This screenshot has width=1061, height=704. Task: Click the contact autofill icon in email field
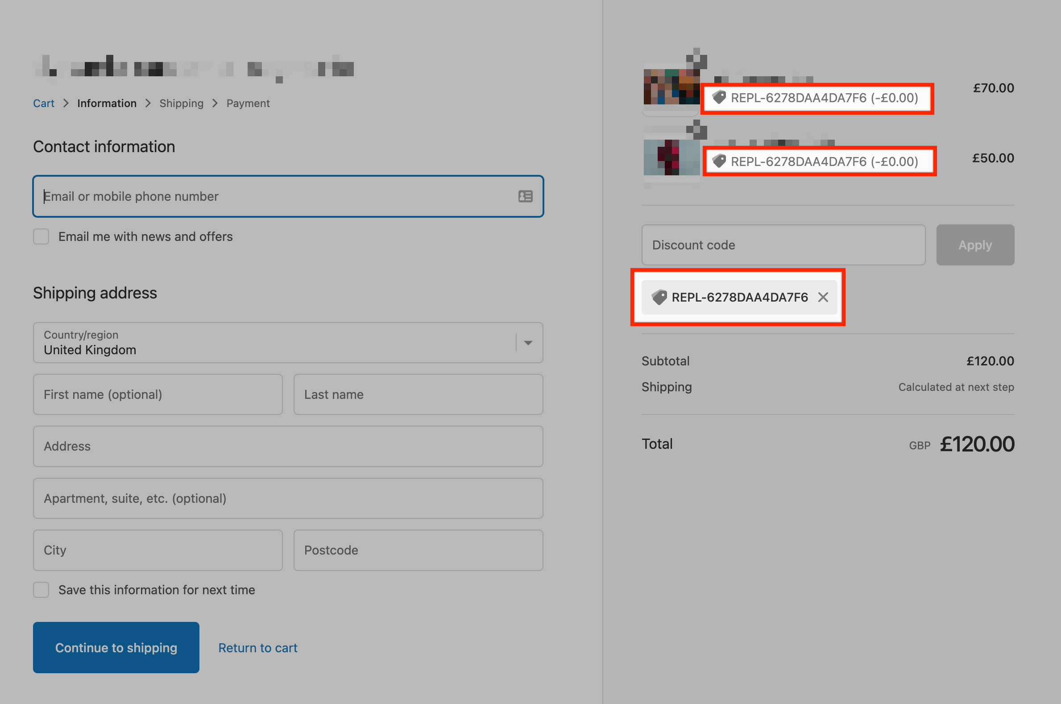[x=525, y=196]
